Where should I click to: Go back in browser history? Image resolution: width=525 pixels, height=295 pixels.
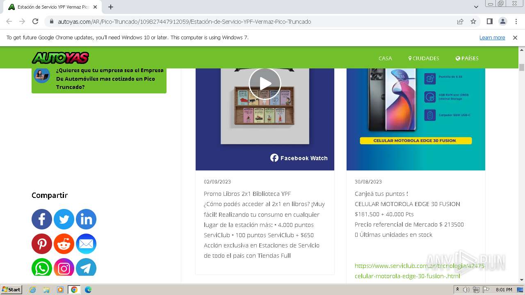tap(9, 21)
